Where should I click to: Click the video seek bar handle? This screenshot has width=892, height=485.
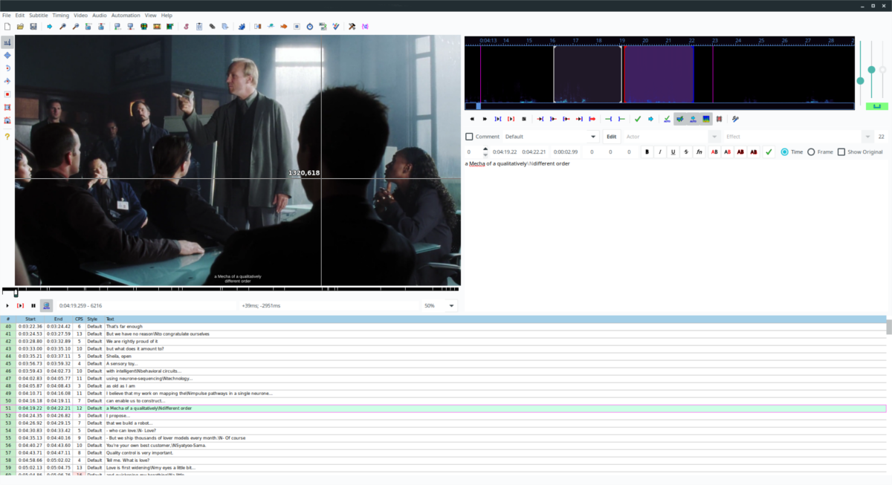pos(16,293)
